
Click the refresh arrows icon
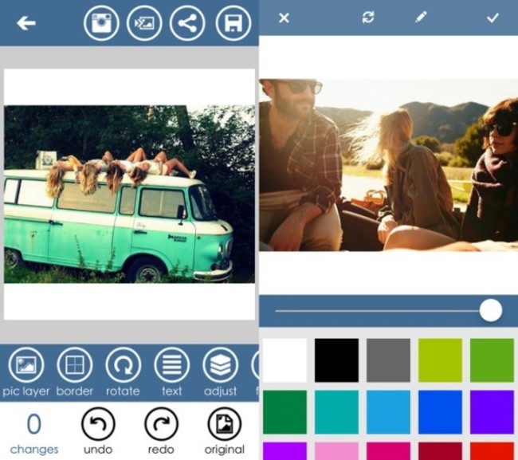pos(367,18)
